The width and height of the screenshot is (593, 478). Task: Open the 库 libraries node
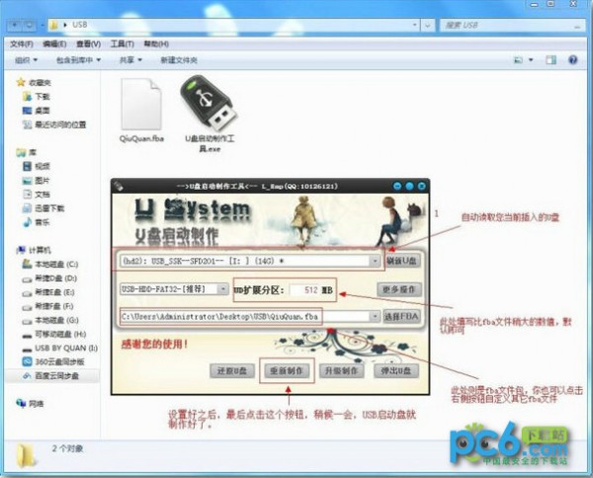(27, 152)
